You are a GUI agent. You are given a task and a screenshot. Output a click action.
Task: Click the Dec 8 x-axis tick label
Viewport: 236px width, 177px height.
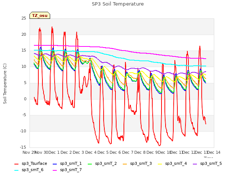tap(140, 152)
